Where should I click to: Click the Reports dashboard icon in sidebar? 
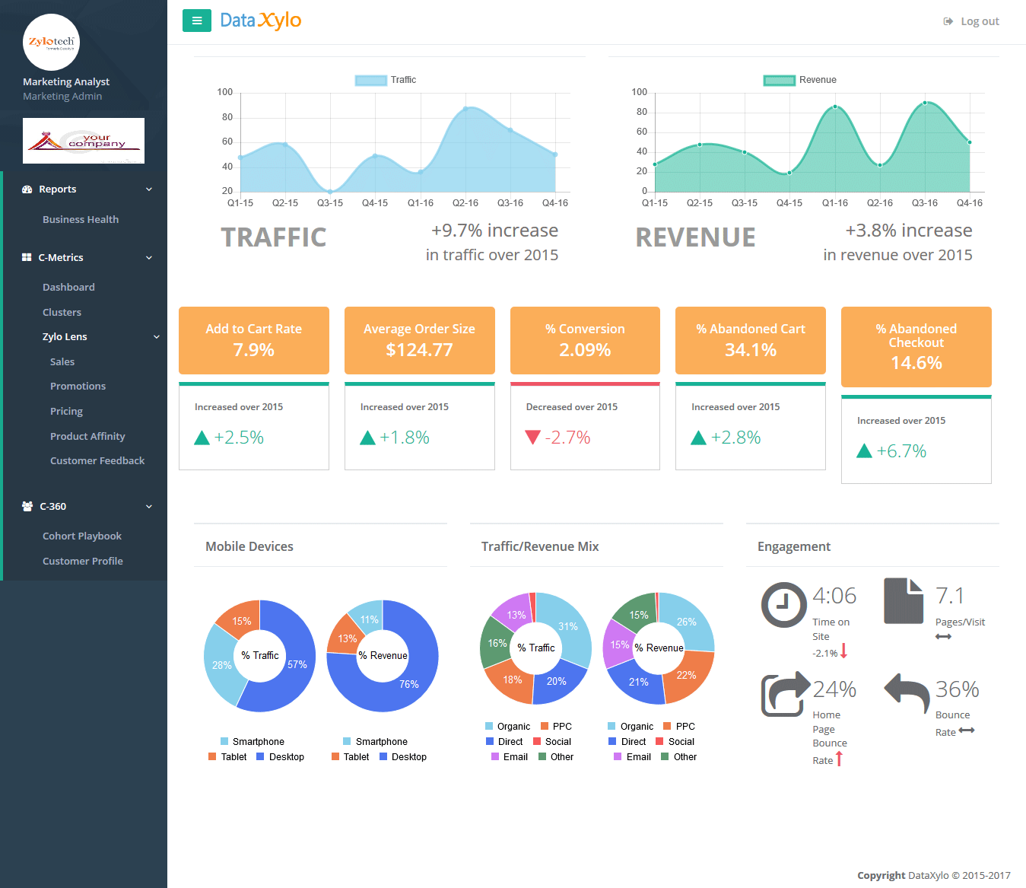[27, 189]
